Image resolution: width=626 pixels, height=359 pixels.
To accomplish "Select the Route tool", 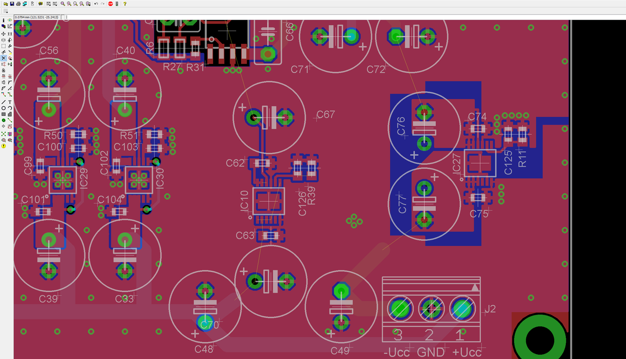I will pyautogui.click(x=3, y=94).
